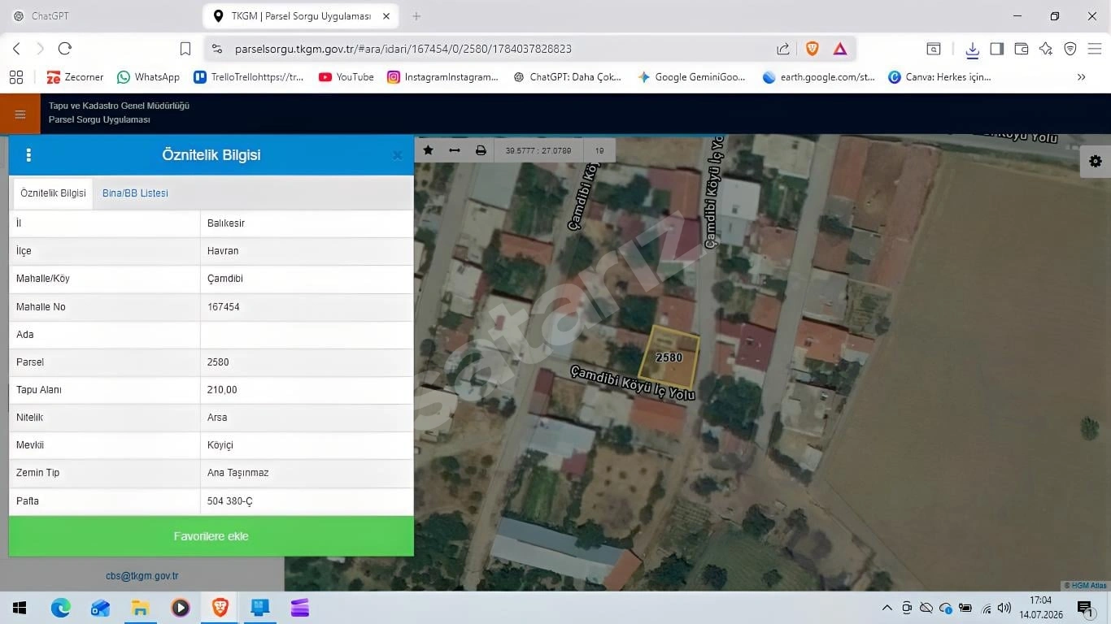Open a new browser tab
The height and width of the screenshot is (624, 1111).
(x=416, y=16)
